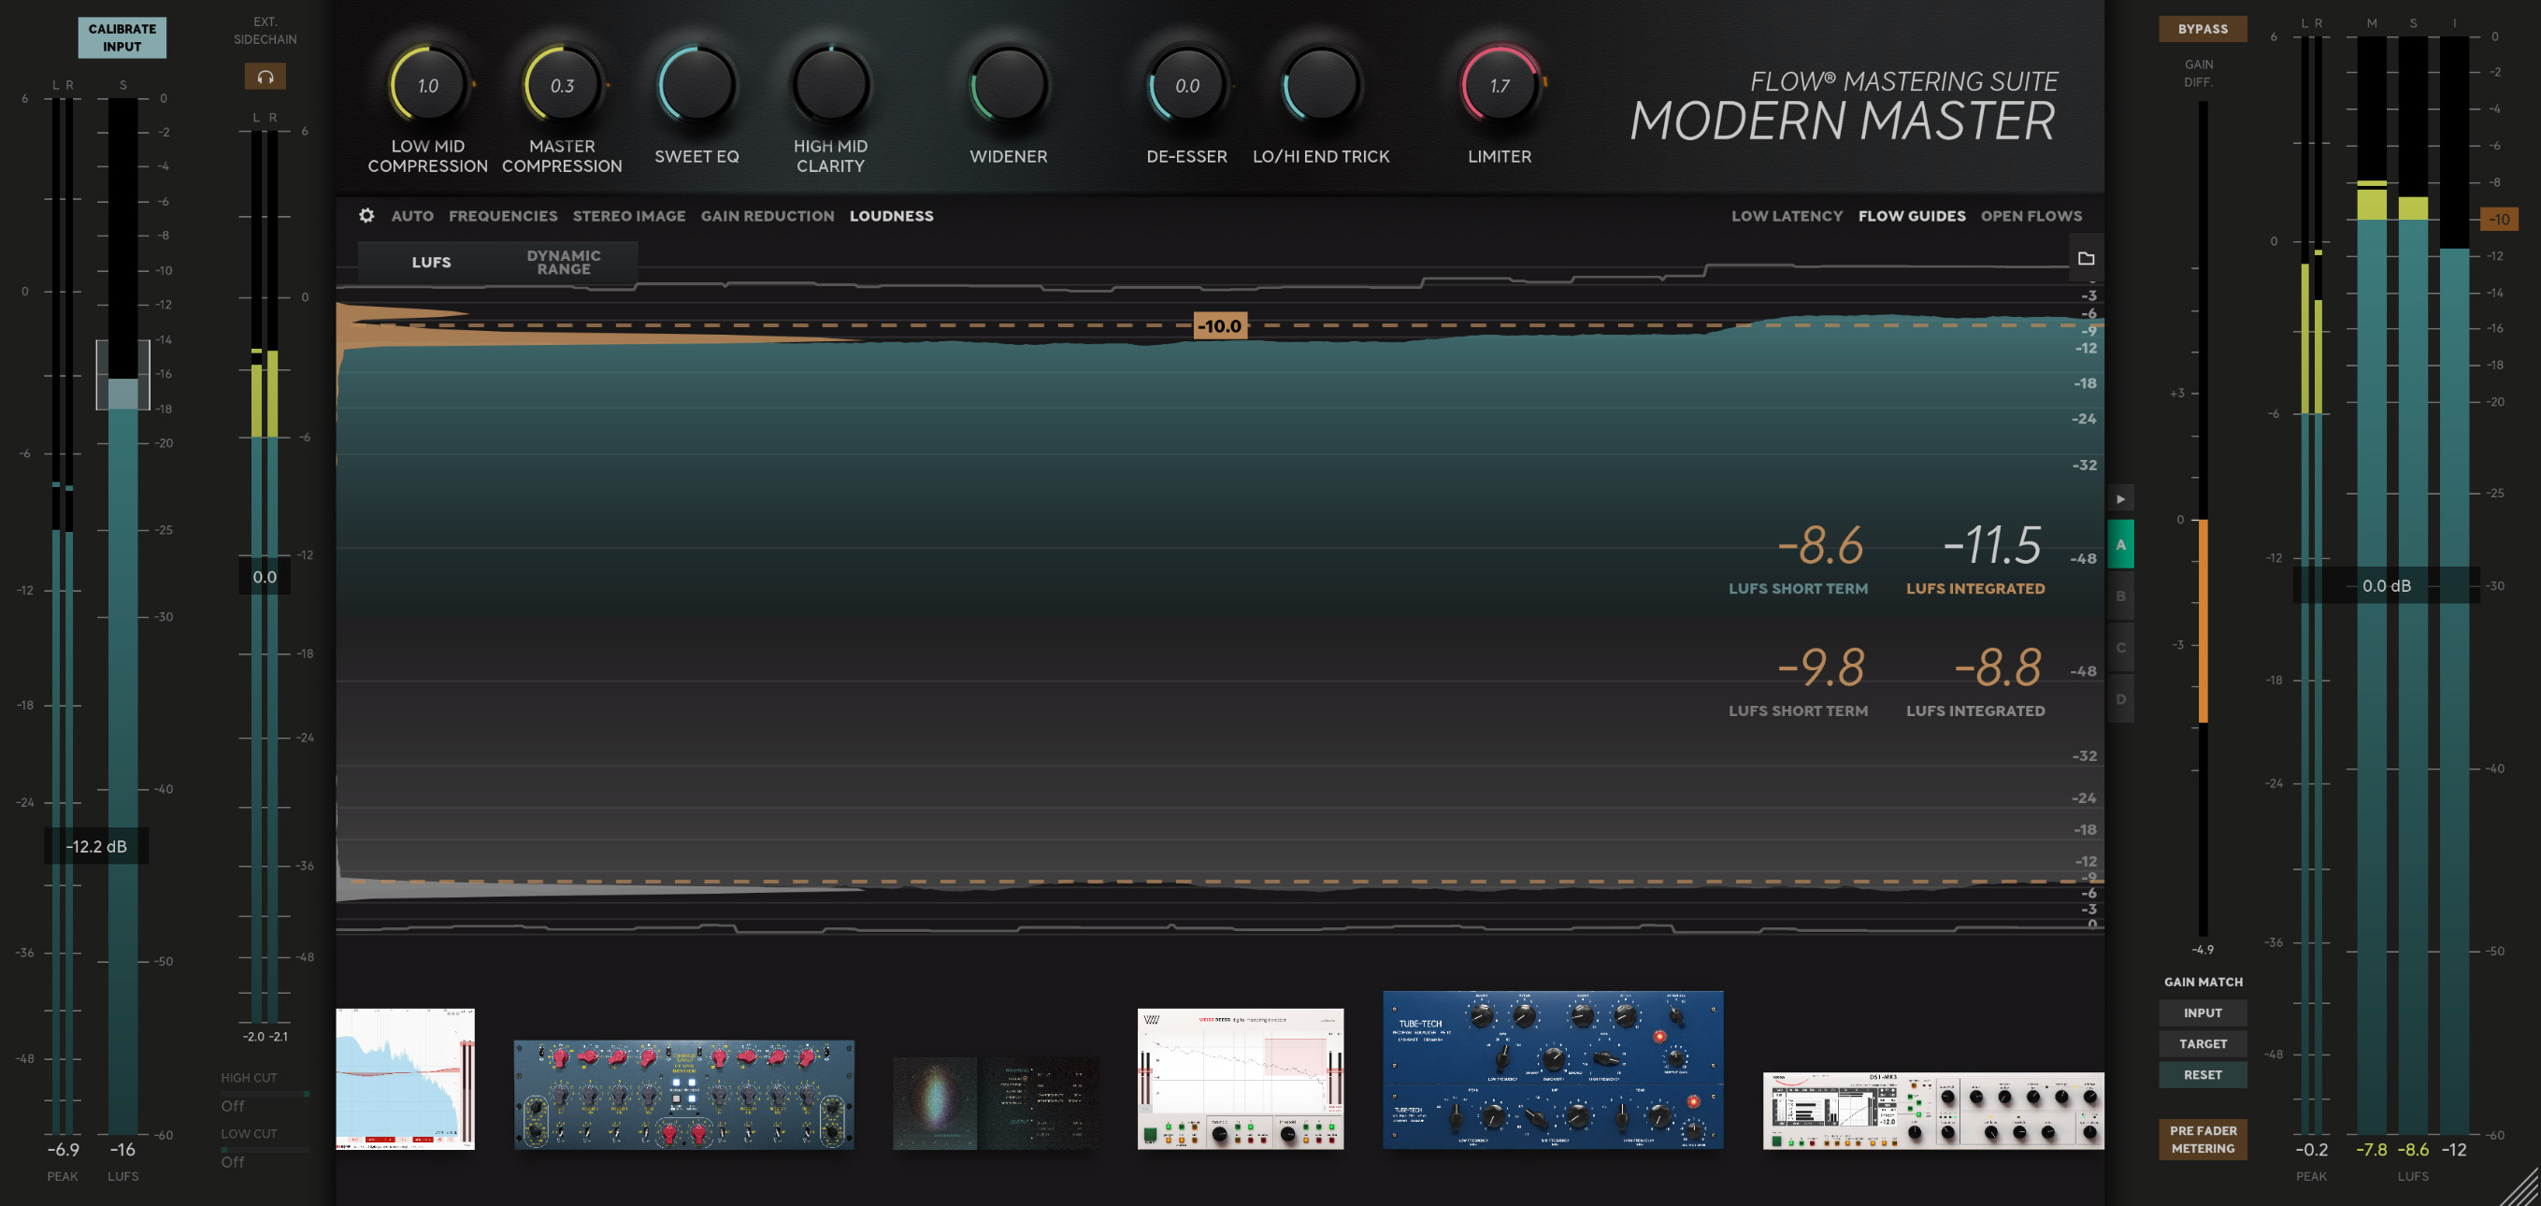Viewport: 2541px width, 1206px height.
Task: Click the Calibrate Input button
Action: tap(122, 36)
